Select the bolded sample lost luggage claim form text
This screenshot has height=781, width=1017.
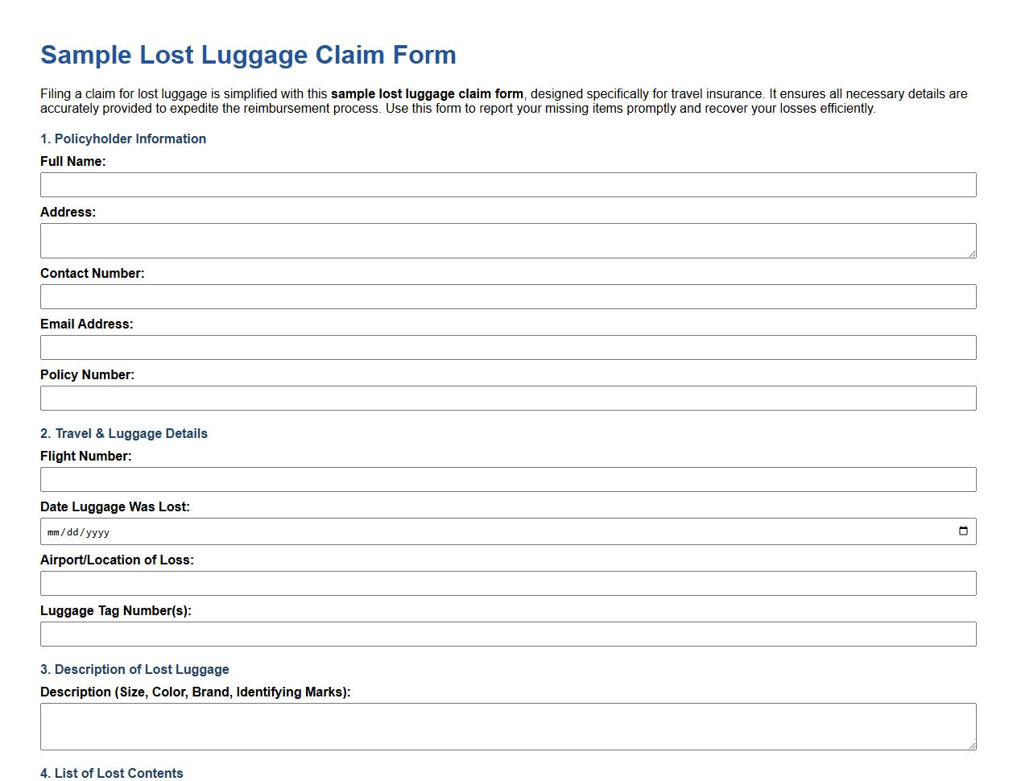426,93
